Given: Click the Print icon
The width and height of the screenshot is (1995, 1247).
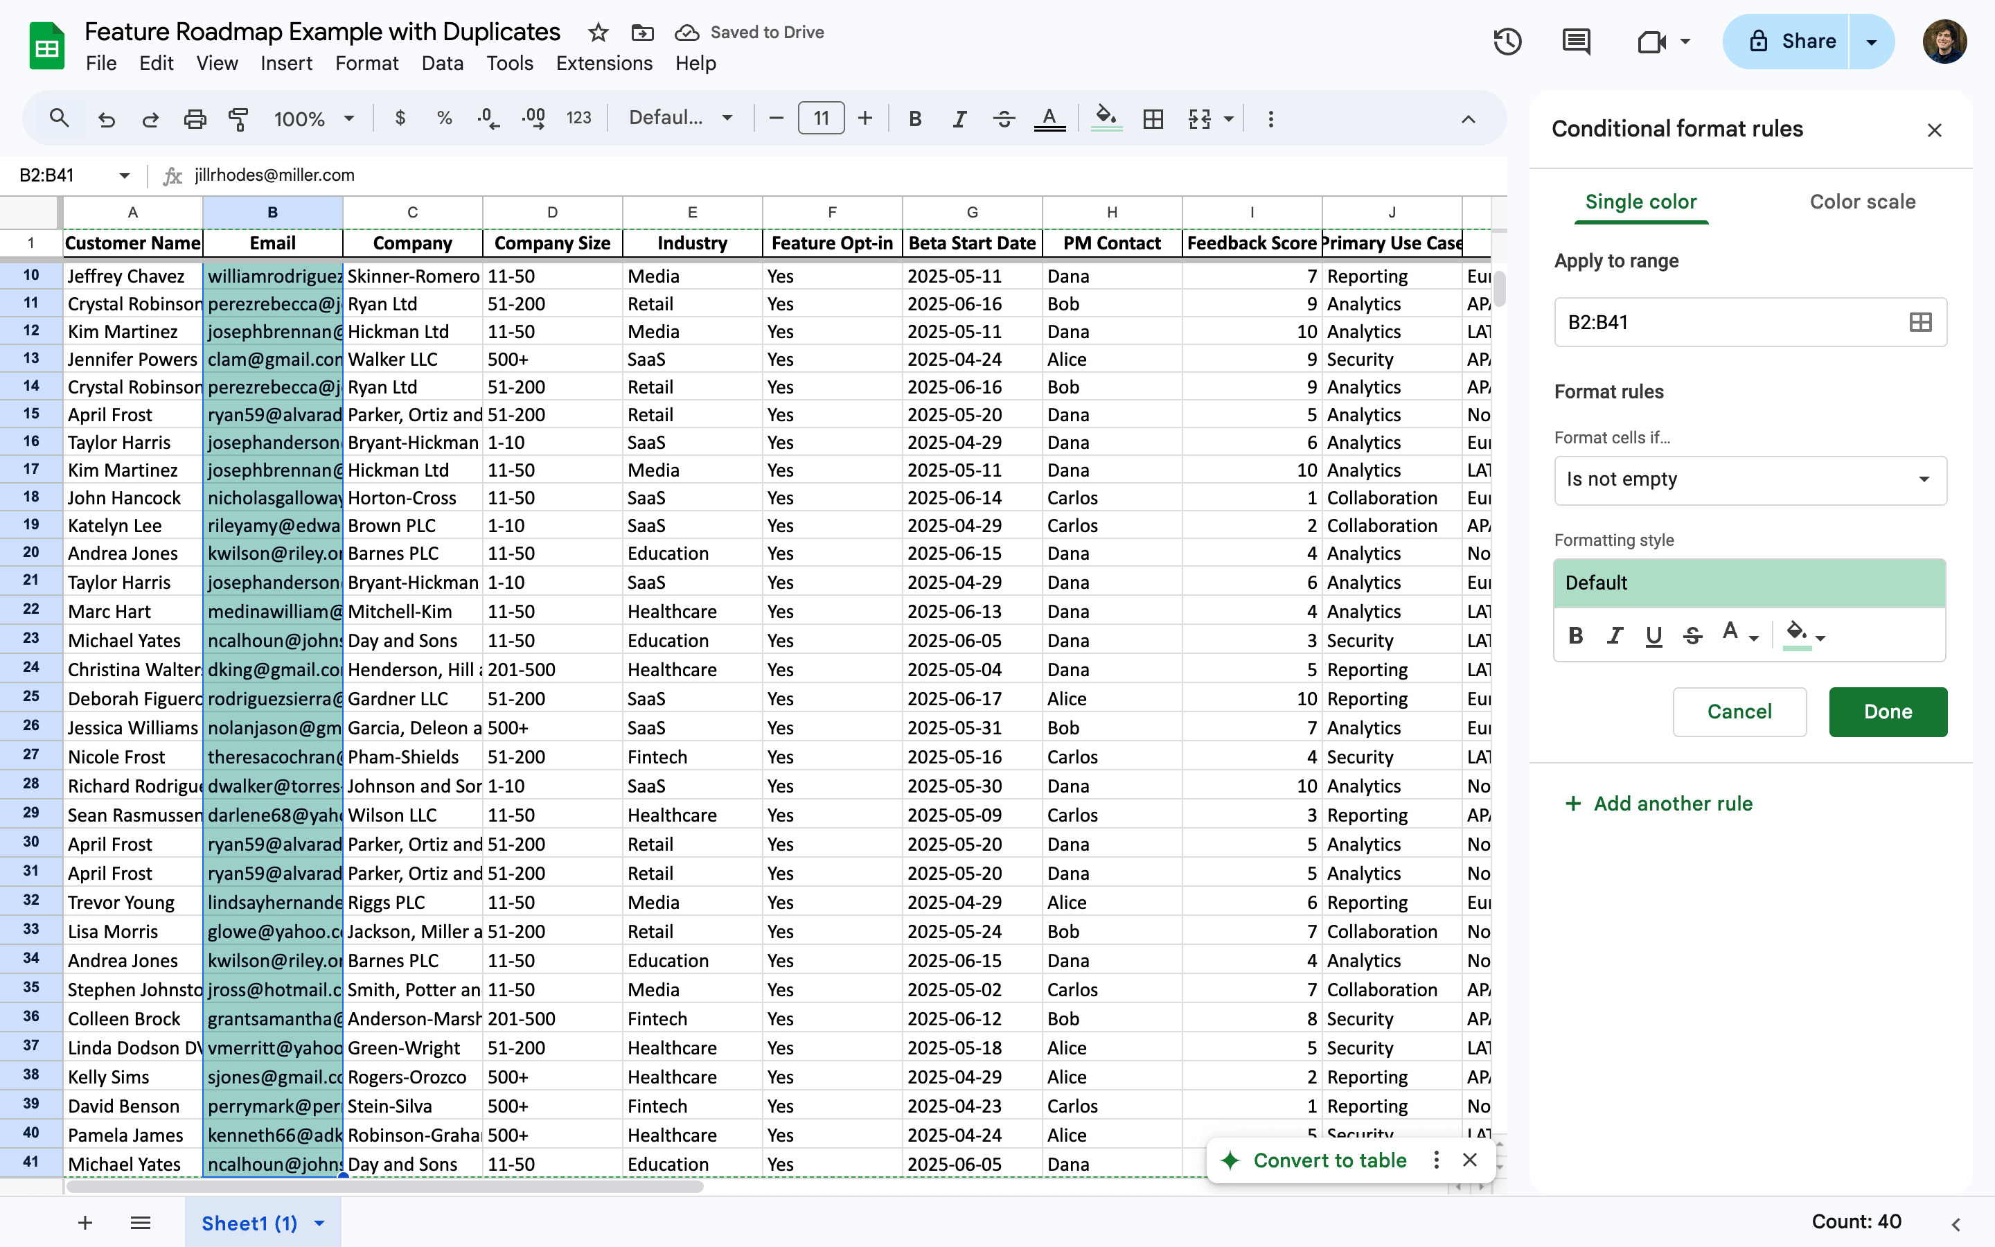Looking at the screenshot, I should pyautogui.click(x=195, y=118).
